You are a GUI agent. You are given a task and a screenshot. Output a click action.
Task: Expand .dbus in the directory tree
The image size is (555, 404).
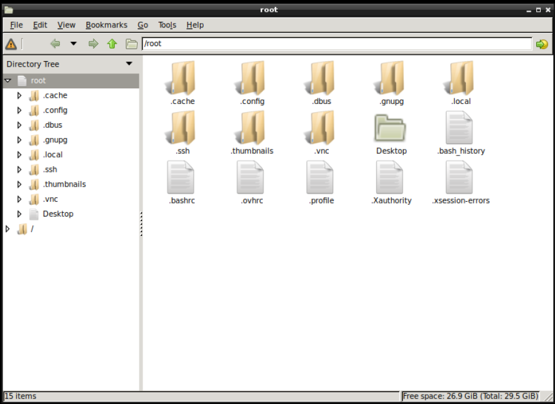(x=19, y=125)
